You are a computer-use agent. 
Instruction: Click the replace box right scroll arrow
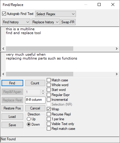pos(117,74)
